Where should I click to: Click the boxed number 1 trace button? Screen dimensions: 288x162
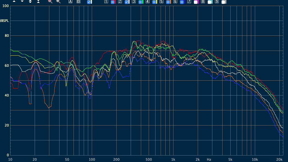tap(106, 2)
